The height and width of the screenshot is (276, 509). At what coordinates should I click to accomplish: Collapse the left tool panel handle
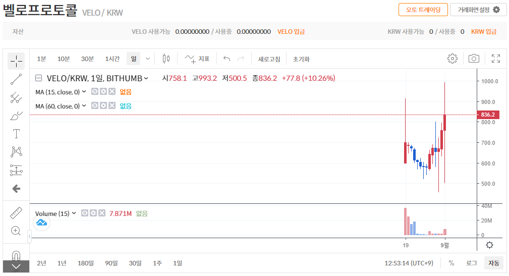pos(30,236)
